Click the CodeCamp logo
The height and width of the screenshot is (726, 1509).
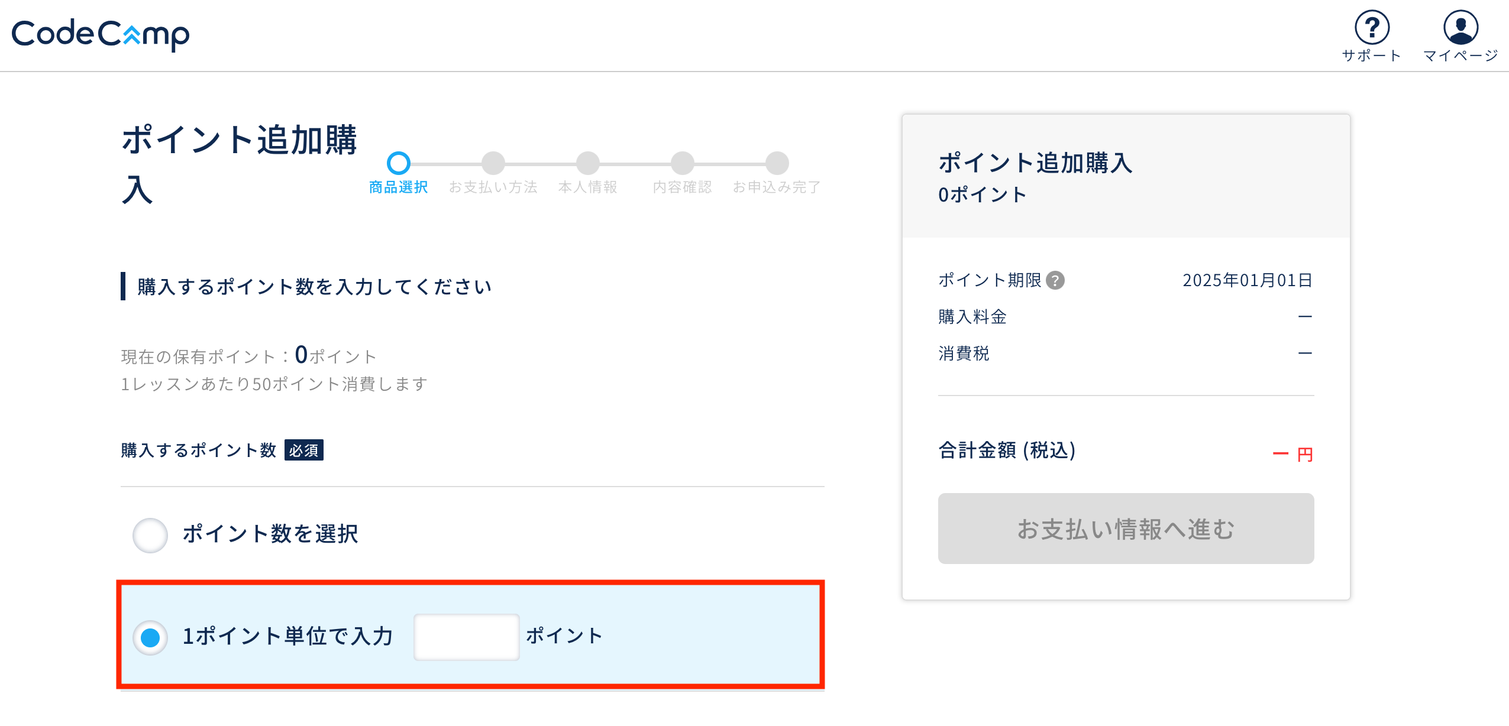[x=101, y=34]
